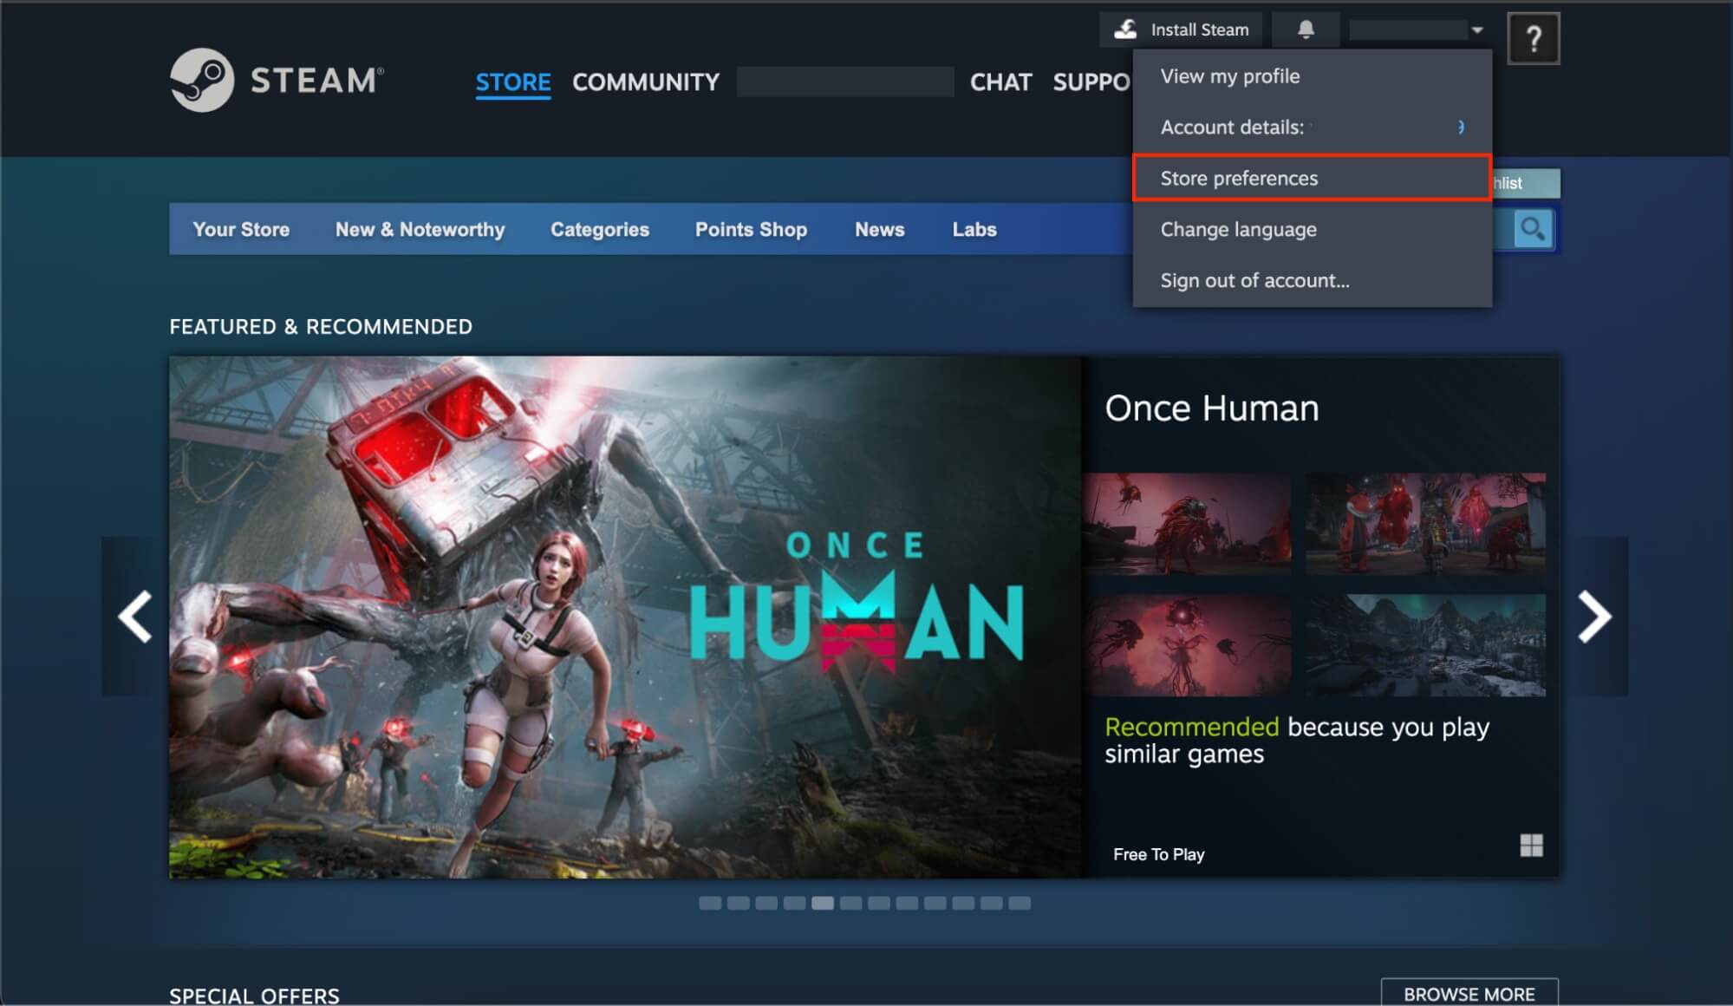The height and width of the screenshot is (1006, 1733).
Task: Click the Wishlist button
Action: [x=1526, y=184]
